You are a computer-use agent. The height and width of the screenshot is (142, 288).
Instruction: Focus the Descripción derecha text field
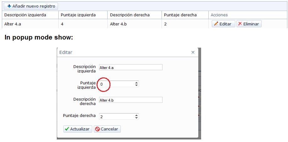coord(131,100)
